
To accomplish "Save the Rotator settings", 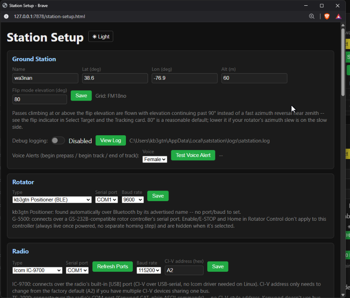I will pos(158,196).
